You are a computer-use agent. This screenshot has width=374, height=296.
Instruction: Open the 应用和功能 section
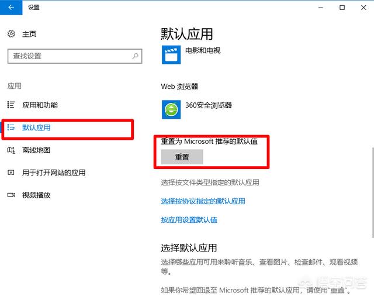[40, 105]
